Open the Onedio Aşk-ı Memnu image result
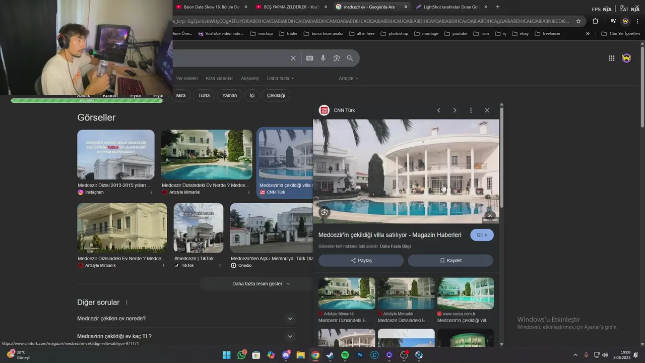The height and width of the screenshot is (363, 645). [x=272, y=228]
